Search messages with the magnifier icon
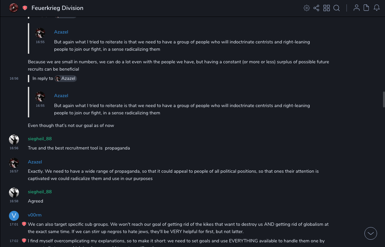The height and width of the screenshot is (247, 385). 337,8
